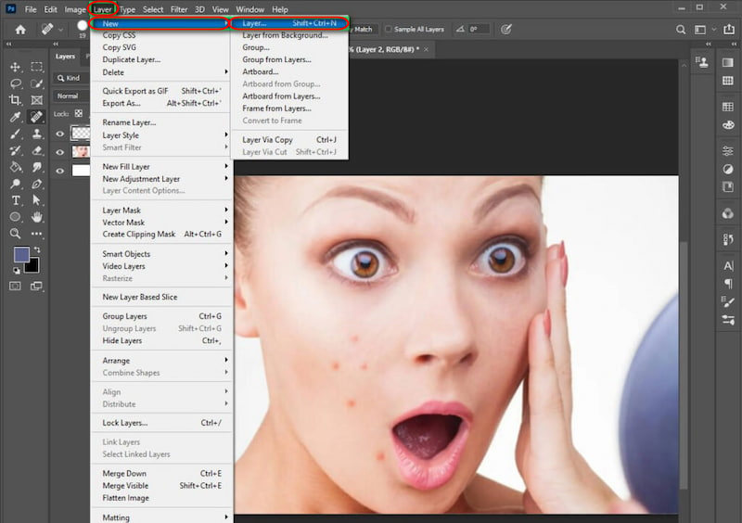The height and width of the screenshot is (523, 742).
Task: Select the Brush tool
Action: 15,134
